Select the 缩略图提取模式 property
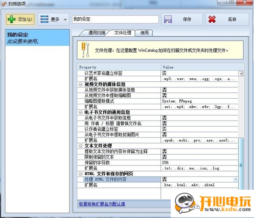 tap(119, 101)
